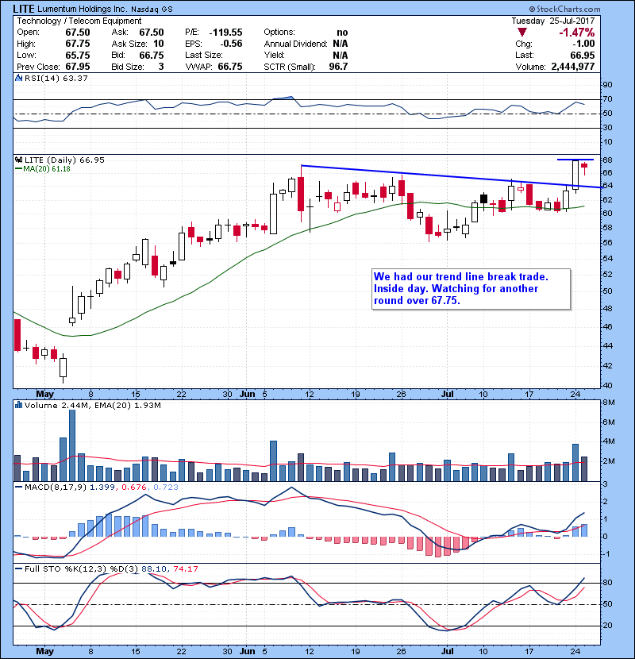Viewport: 635px width, 659px height.
Task: Click the Prev Close value 67.95
Action: [x=78, y=67]
